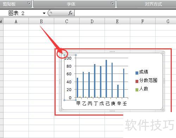Click the category axis label 丙
The image size is (176, 138).
pos(90,103)
